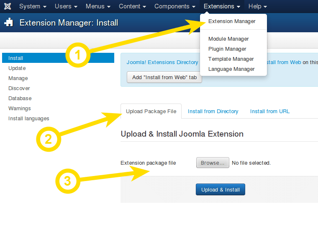Image resolution: width=318 pixels, height=233 pixels.
Task: Click Add "Install from Web" tab button
Action: pos(164,78)
